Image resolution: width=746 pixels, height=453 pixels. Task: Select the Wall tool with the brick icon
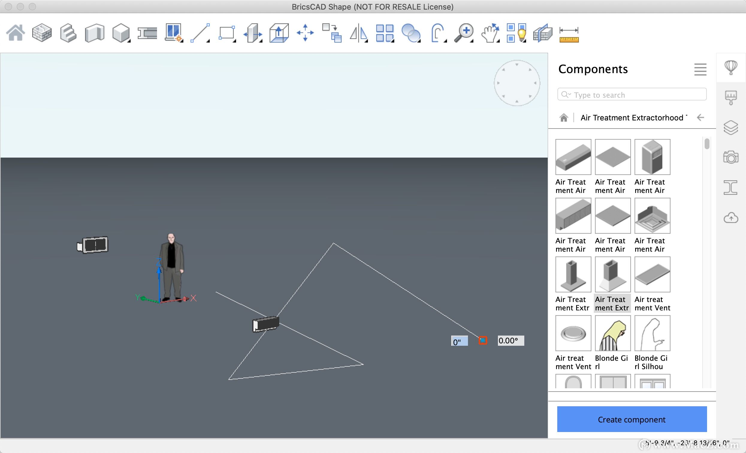(x=42, y=33)
